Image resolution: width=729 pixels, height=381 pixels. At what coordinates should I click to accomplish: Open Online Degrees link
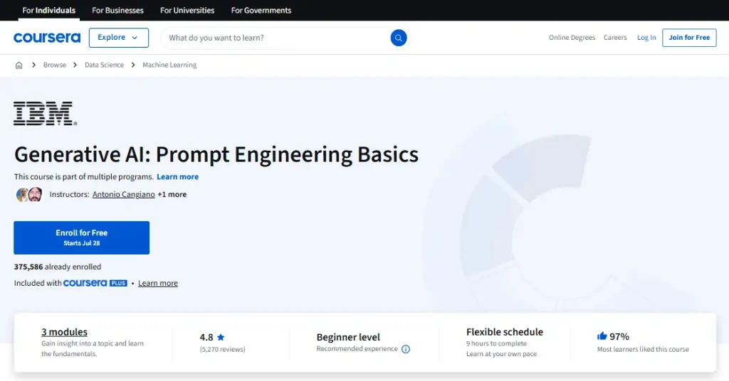point(572,38)
